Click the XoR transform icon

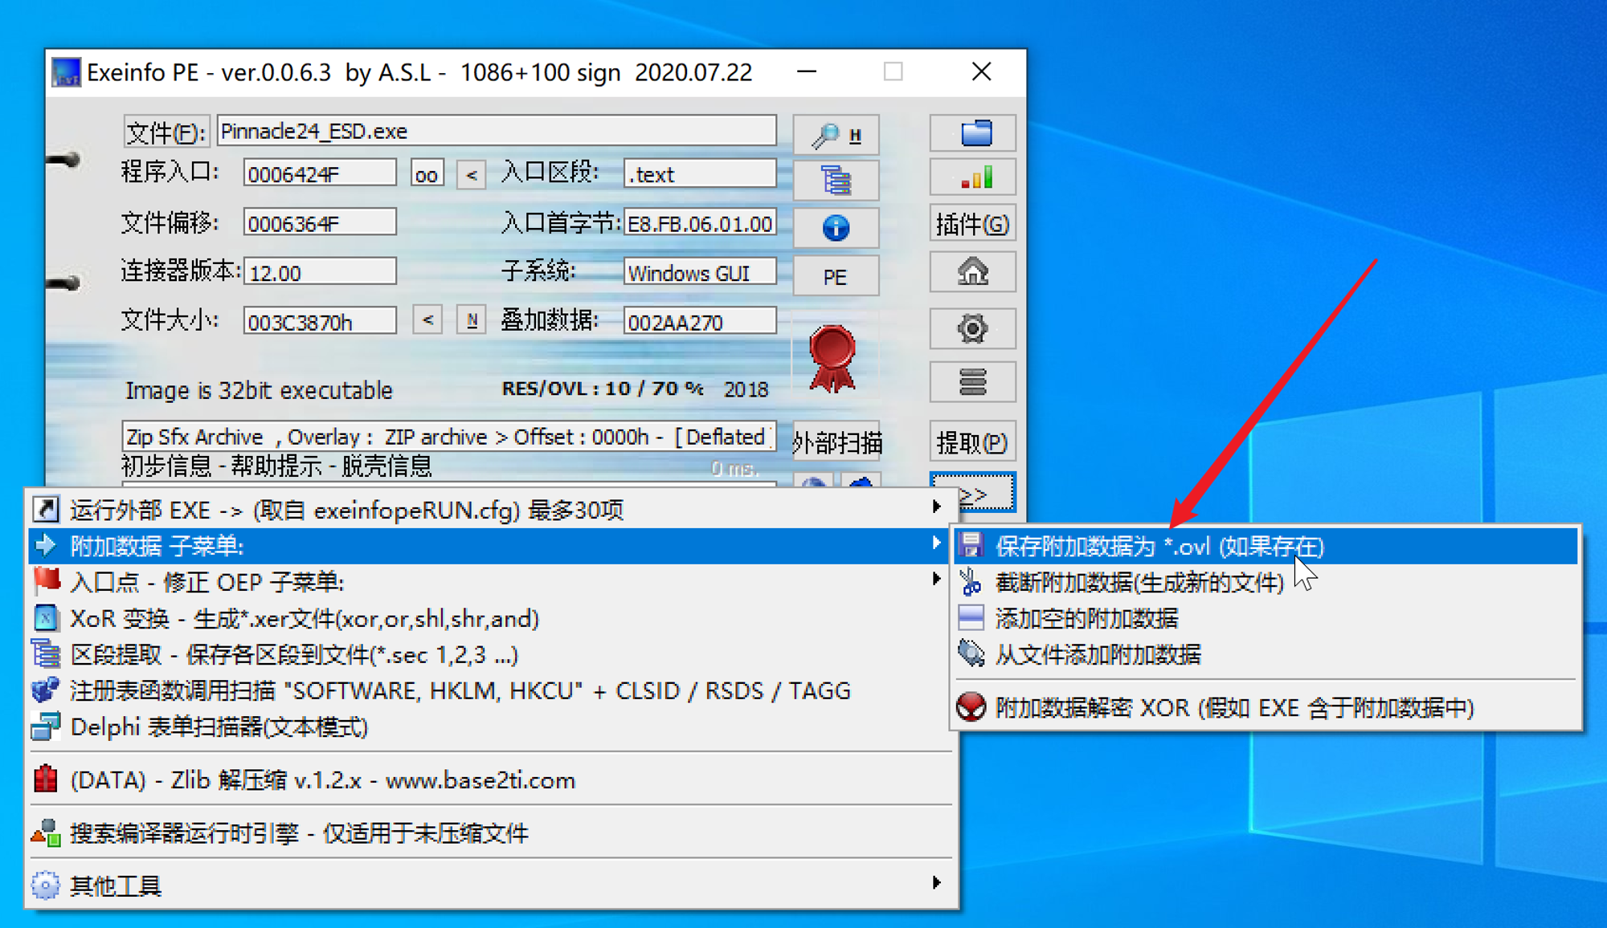(x=46, y=618)
